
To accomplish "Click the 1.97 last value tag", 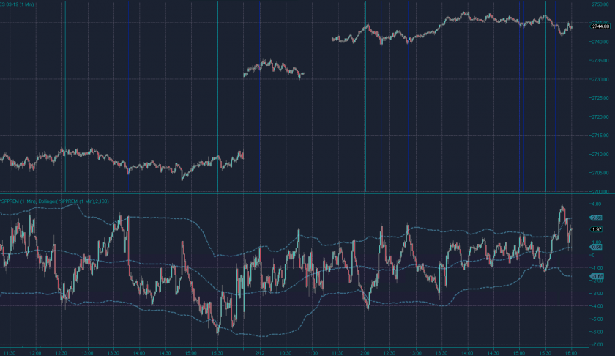I will (x=596, y=229).
